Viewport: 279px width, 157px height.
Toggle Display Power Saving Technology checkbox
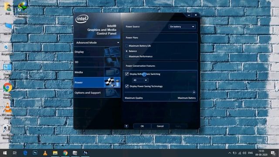(127, 86)
